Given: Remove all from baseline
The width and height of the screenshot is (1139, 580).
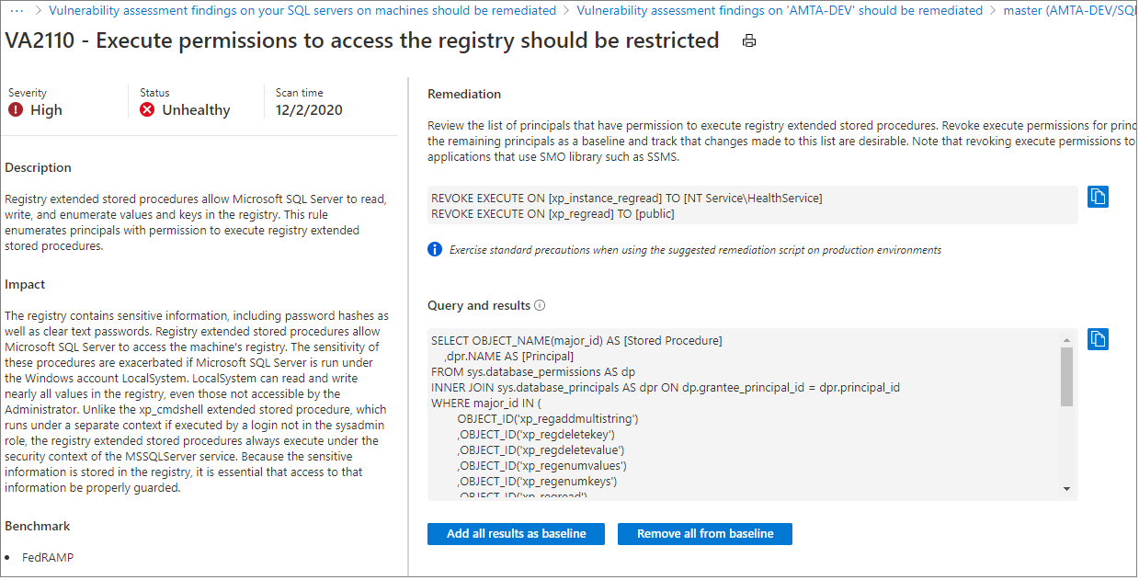Looking at the screenshot, I should (x=705, y=534).
